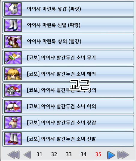
Task: Select current page 35 in red
Action: tap(98, 154)
